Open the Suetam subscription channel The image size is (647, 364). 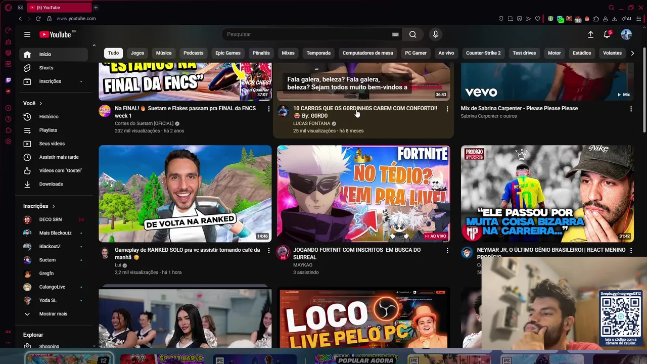coord(54,260)
